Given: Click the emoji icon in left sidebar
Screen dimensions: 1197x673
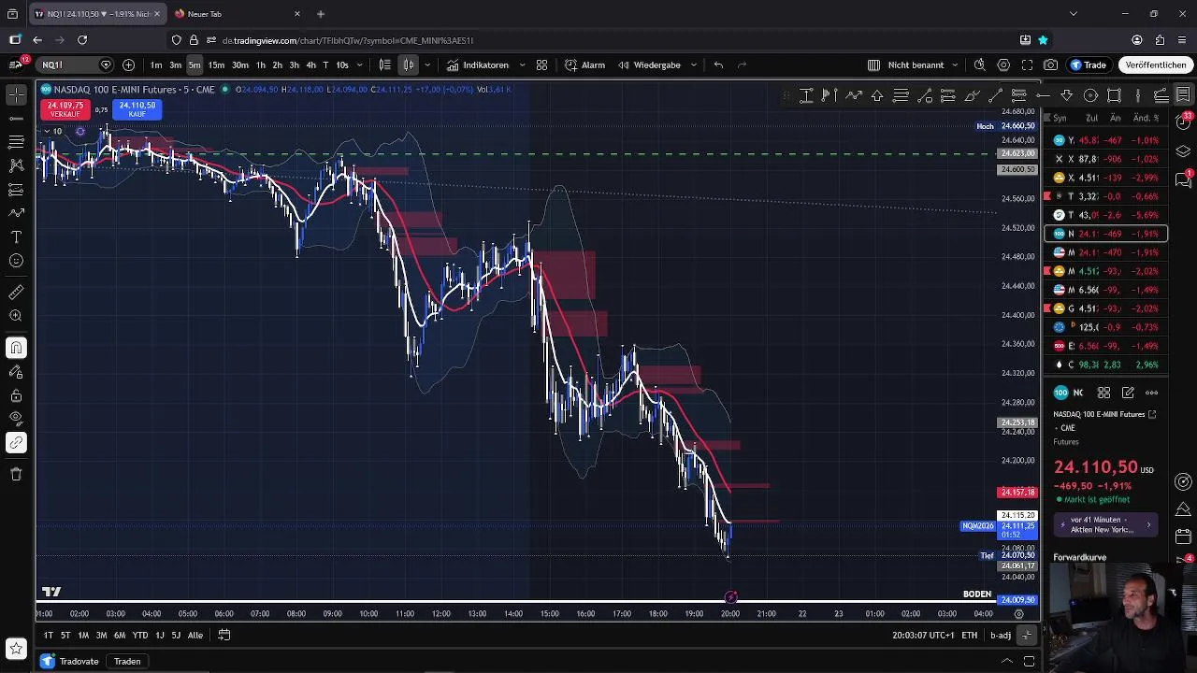Looking at the screenshot, I should 16,261.
